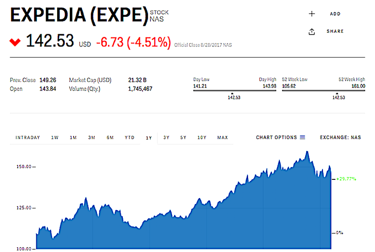Select the 10Y chart range
375x252 pixels.
click(x=202, y=138)
